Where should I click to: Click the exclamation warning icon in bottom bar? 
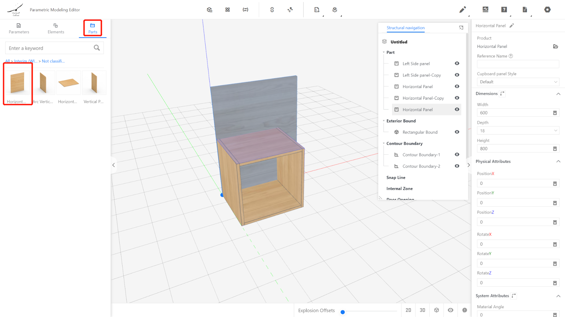[464, 310]
